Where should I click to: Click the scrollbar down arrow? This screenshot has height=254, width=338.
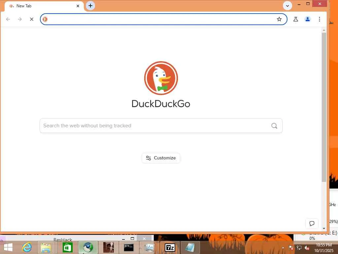pos(324,229)
